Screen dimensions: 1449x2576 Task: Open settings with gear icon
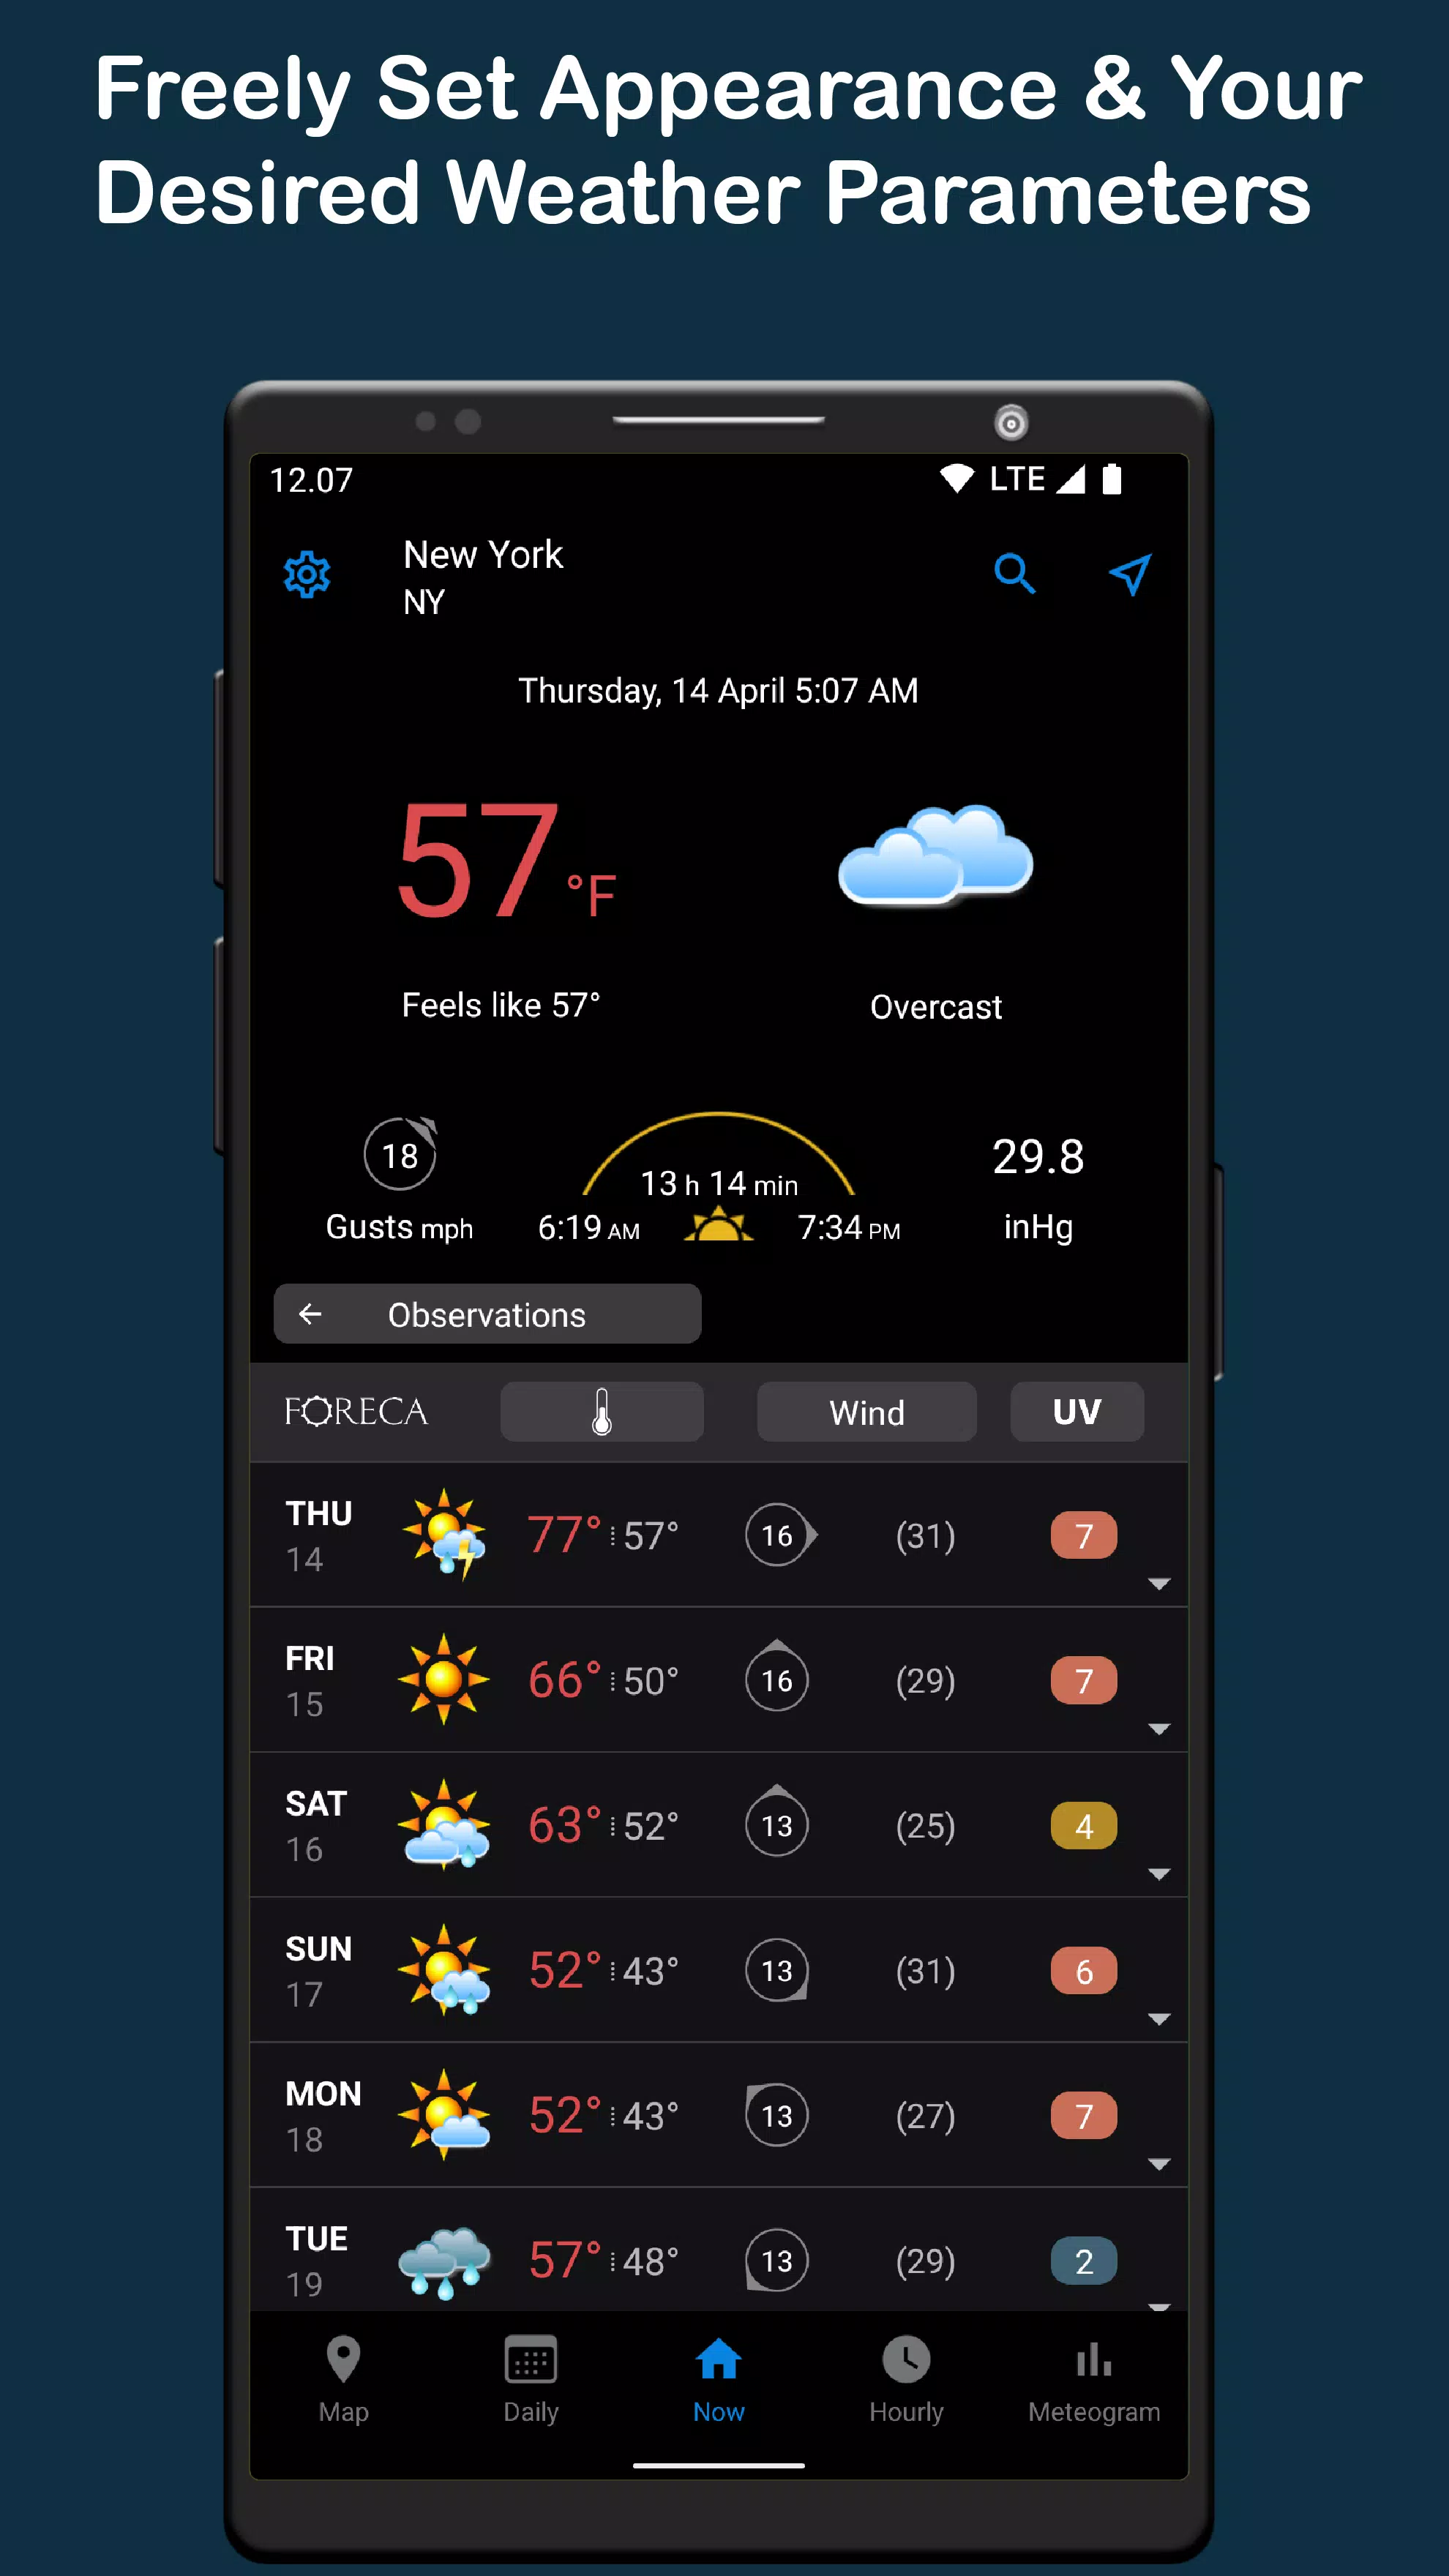(308, 575)
